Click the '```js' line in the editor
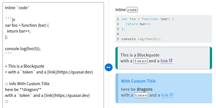The height and width of the screenshot is (108, 216). point(10,19)
